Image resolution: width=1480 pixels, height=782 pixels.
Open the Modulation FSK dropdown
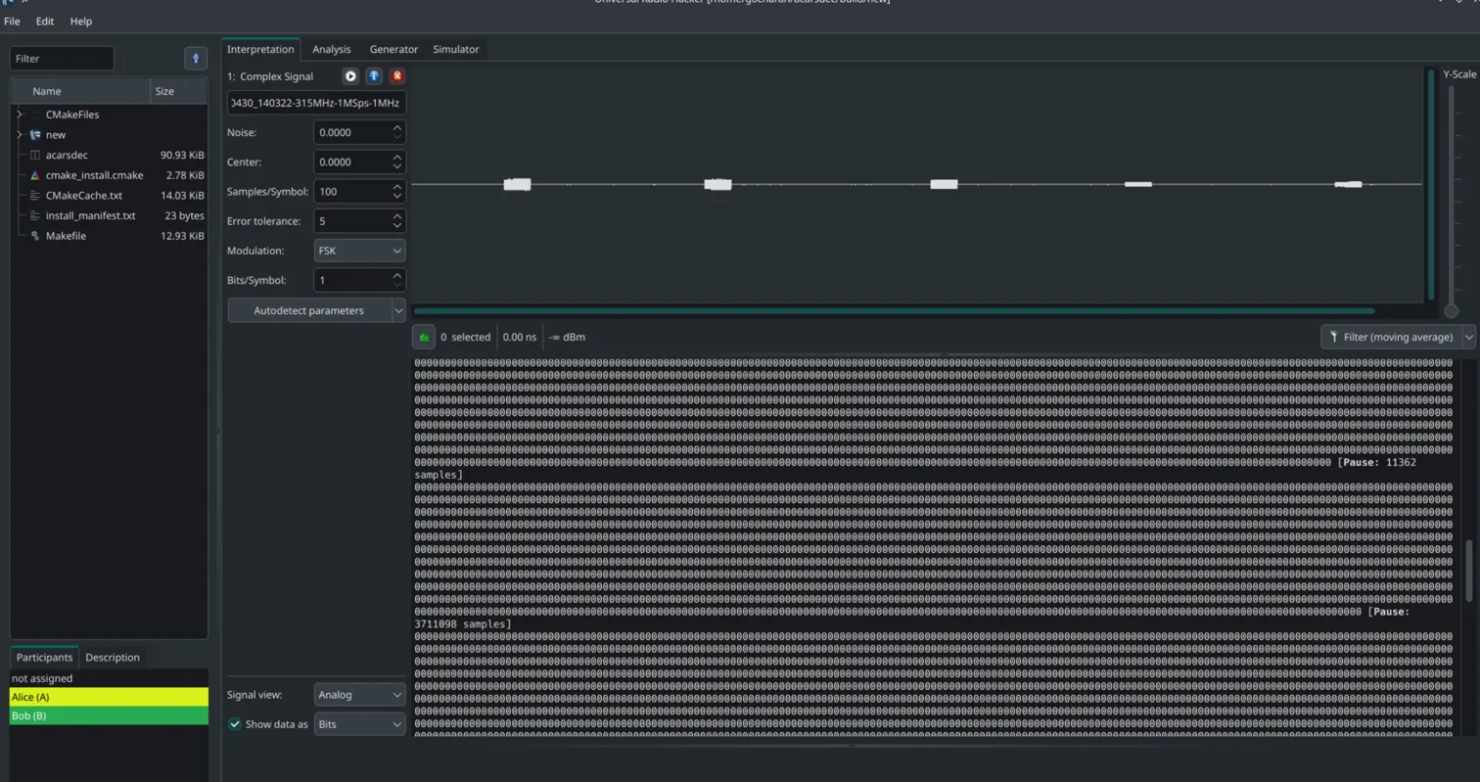(x=359, y=251)
